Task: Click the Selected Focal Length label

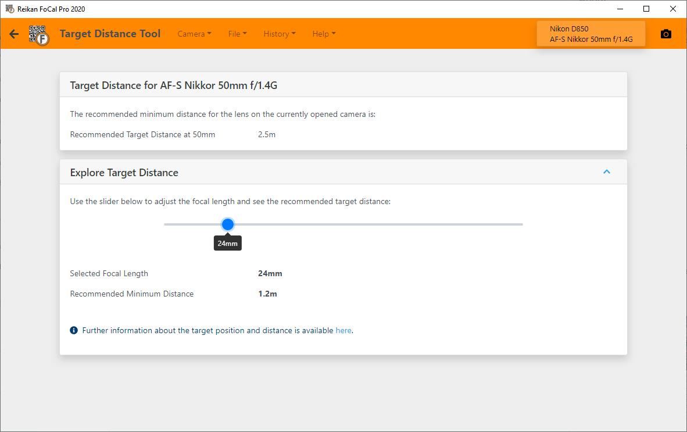Action: [109, 273]
